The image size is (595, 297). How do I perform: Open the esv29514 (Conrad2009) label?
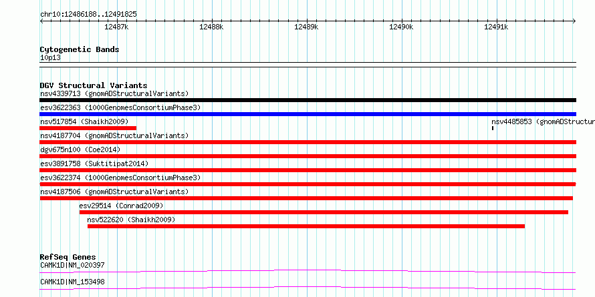coord(121,206)
